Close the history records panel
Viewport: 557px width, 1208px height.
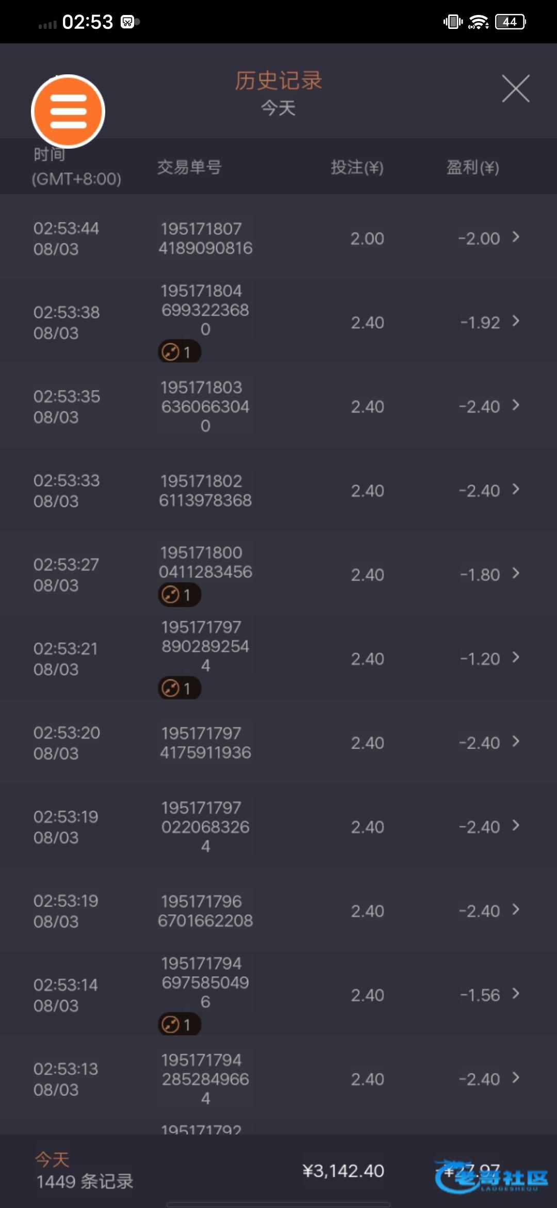pyautogui.click(x=516, y=89)
